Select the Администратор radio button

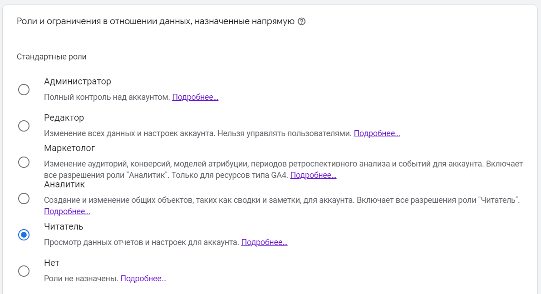(24, 89)
